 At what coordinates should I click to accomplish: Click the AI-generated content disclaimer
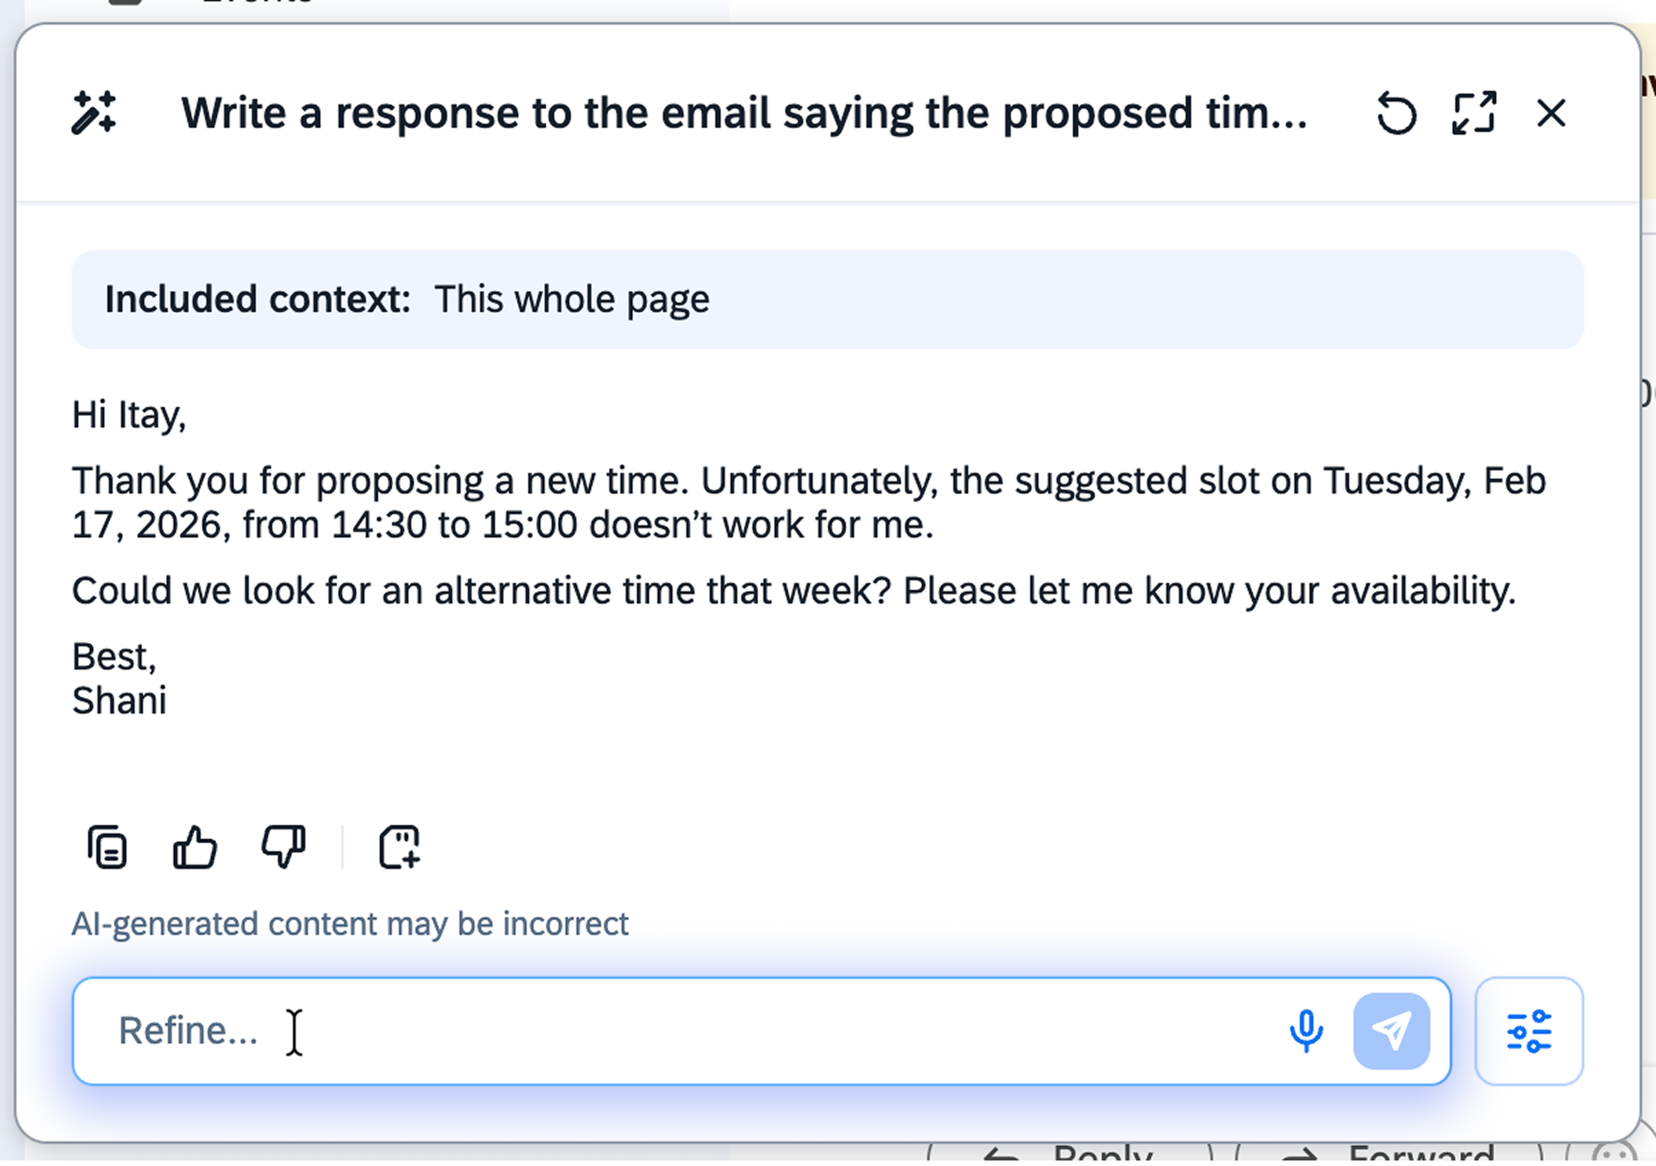350,924
